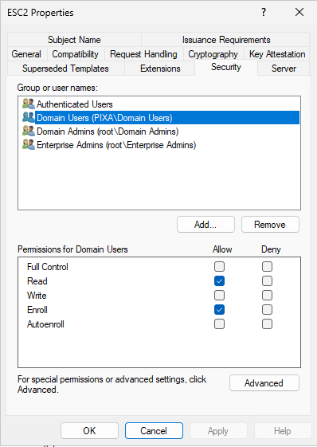Open the Superseded Templates tab
317x447 pixels.
(x=65, y=69)
